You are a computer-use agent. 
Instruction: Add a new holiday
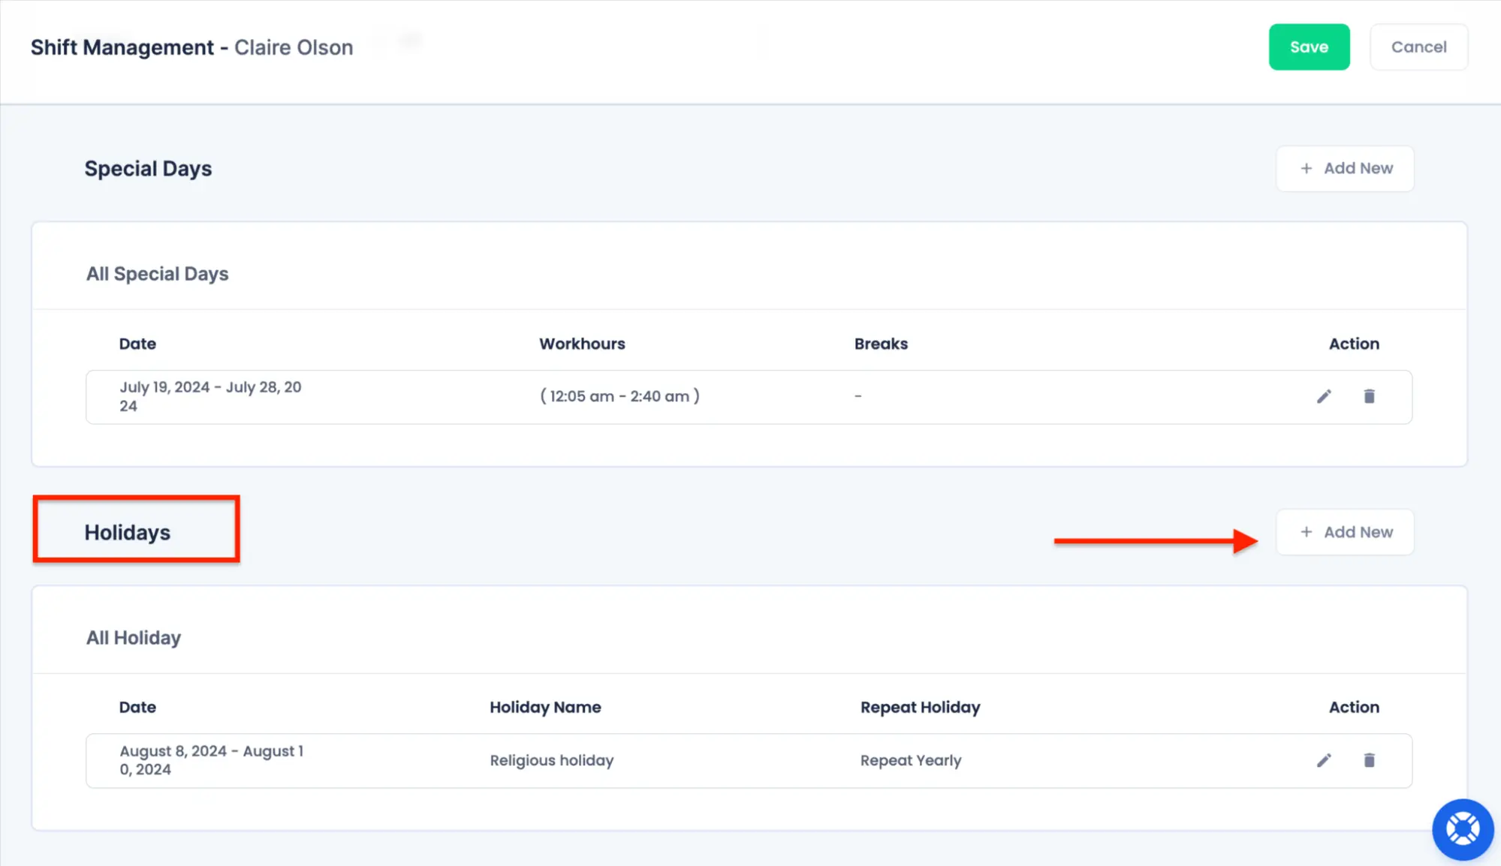[1345, 532]
